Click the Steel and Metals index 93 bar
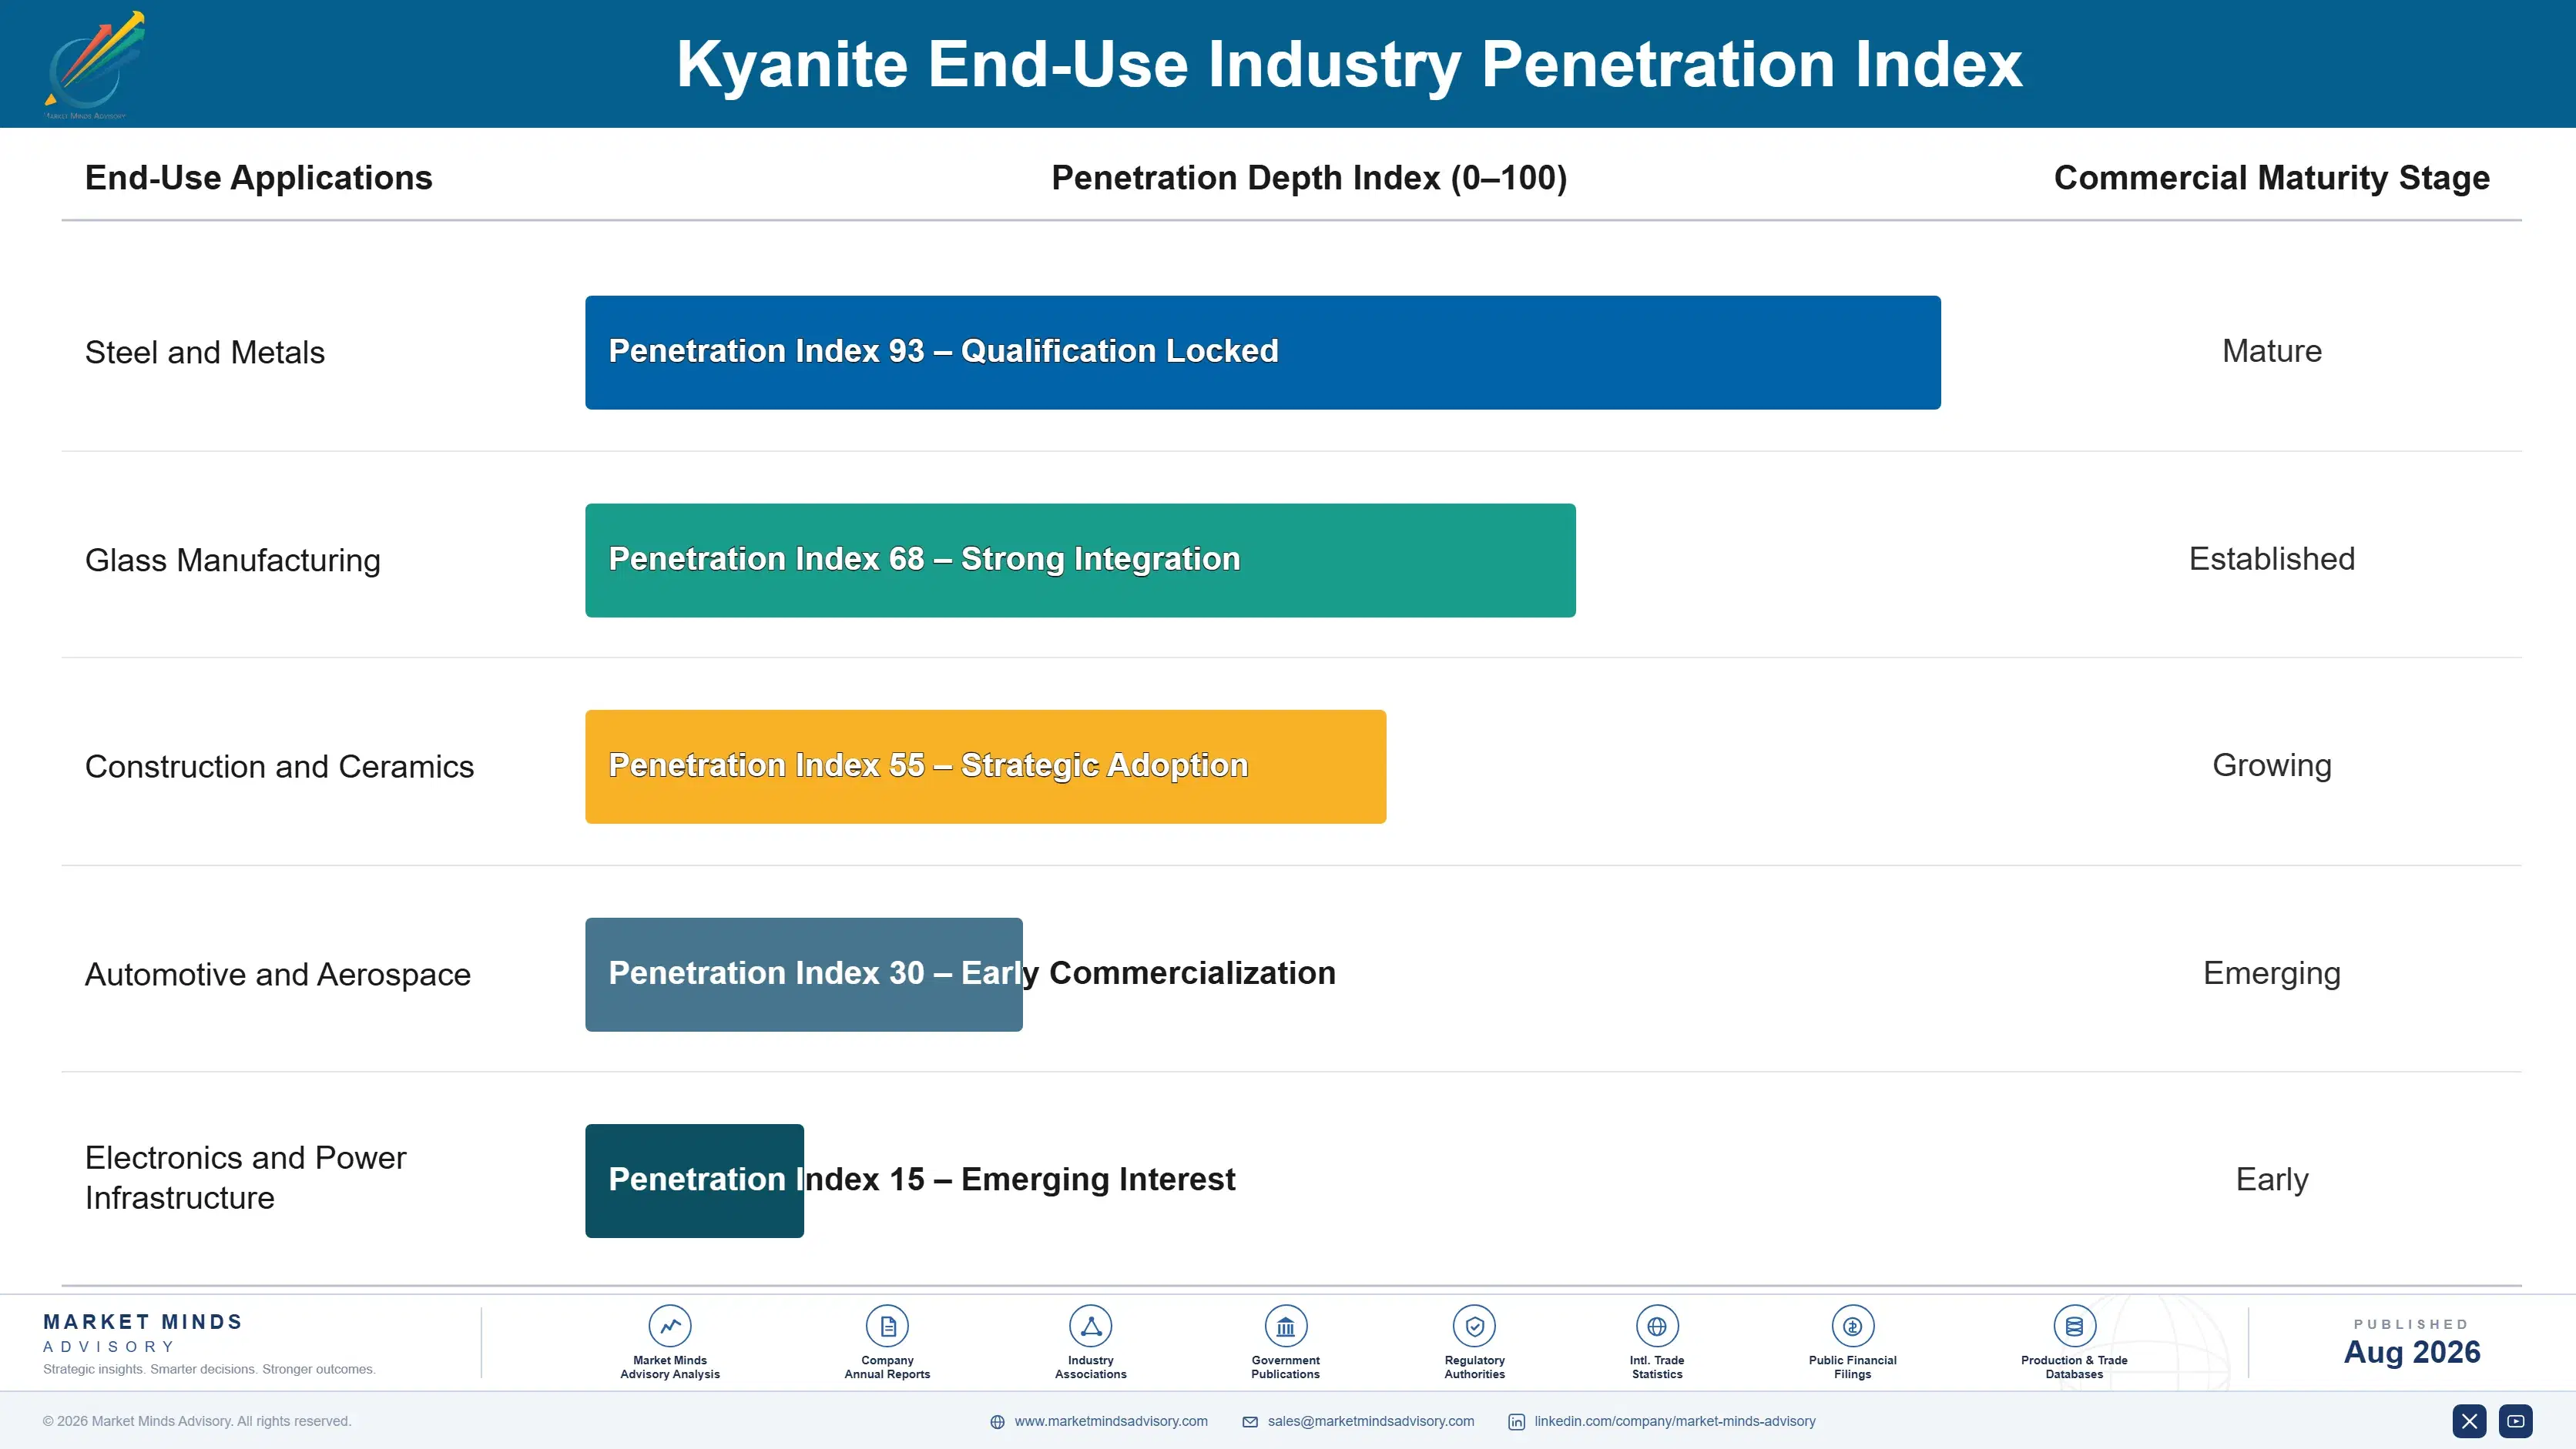This screenshot has width=2576, height=1449. point(1263,352)
